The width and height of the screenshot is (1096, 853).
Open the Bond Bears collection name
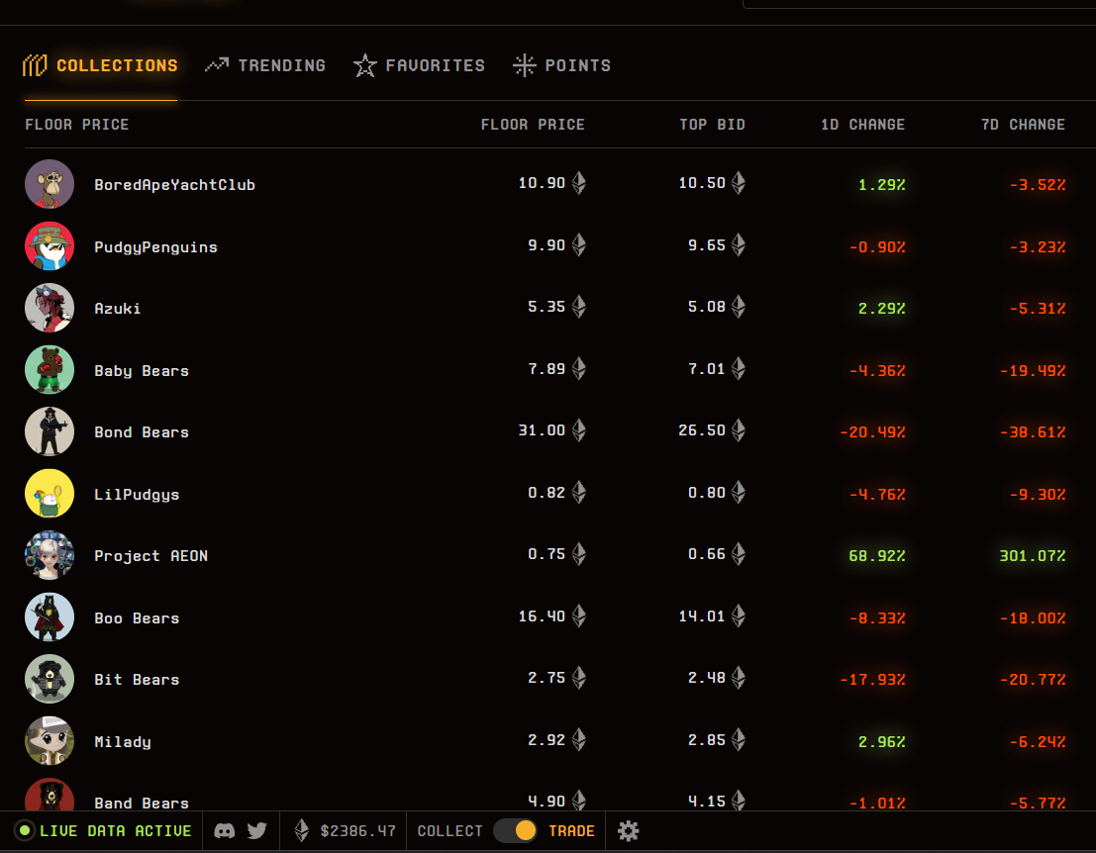point(142,431)
